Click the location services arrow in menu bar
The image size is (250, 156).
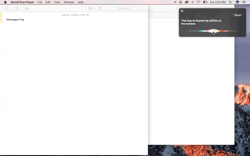(175, 2)
